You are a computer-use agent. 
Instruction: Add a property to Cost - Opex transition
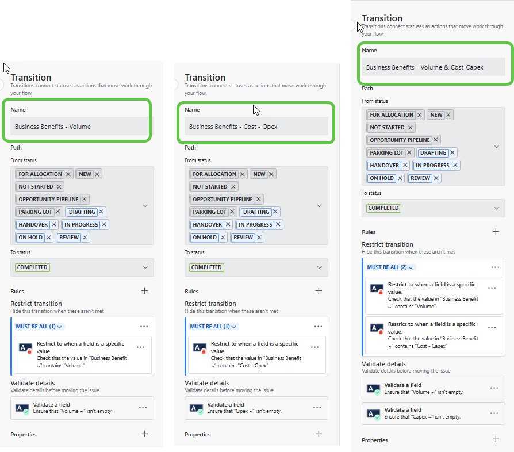319,434
